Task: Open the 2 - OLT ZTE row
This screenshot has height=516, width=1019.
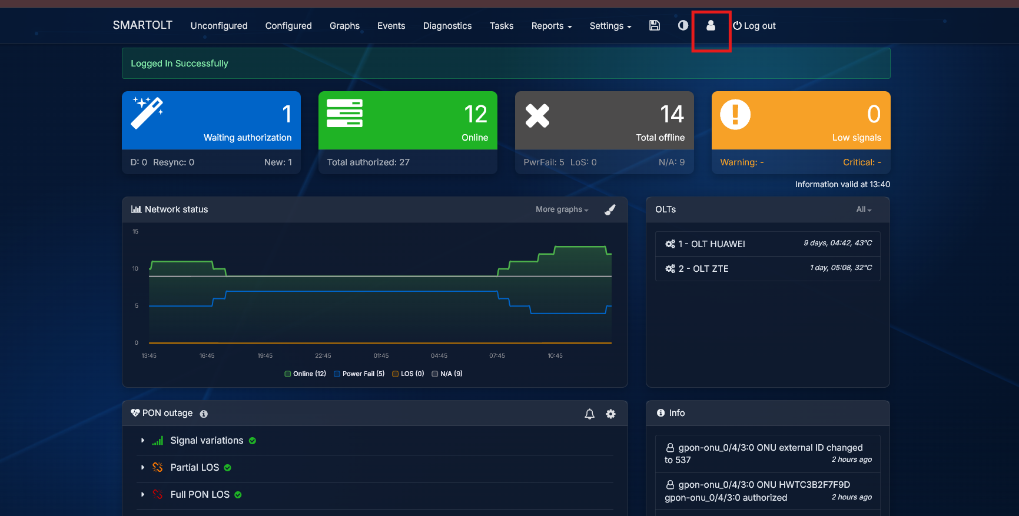Action: pos(768,269)
